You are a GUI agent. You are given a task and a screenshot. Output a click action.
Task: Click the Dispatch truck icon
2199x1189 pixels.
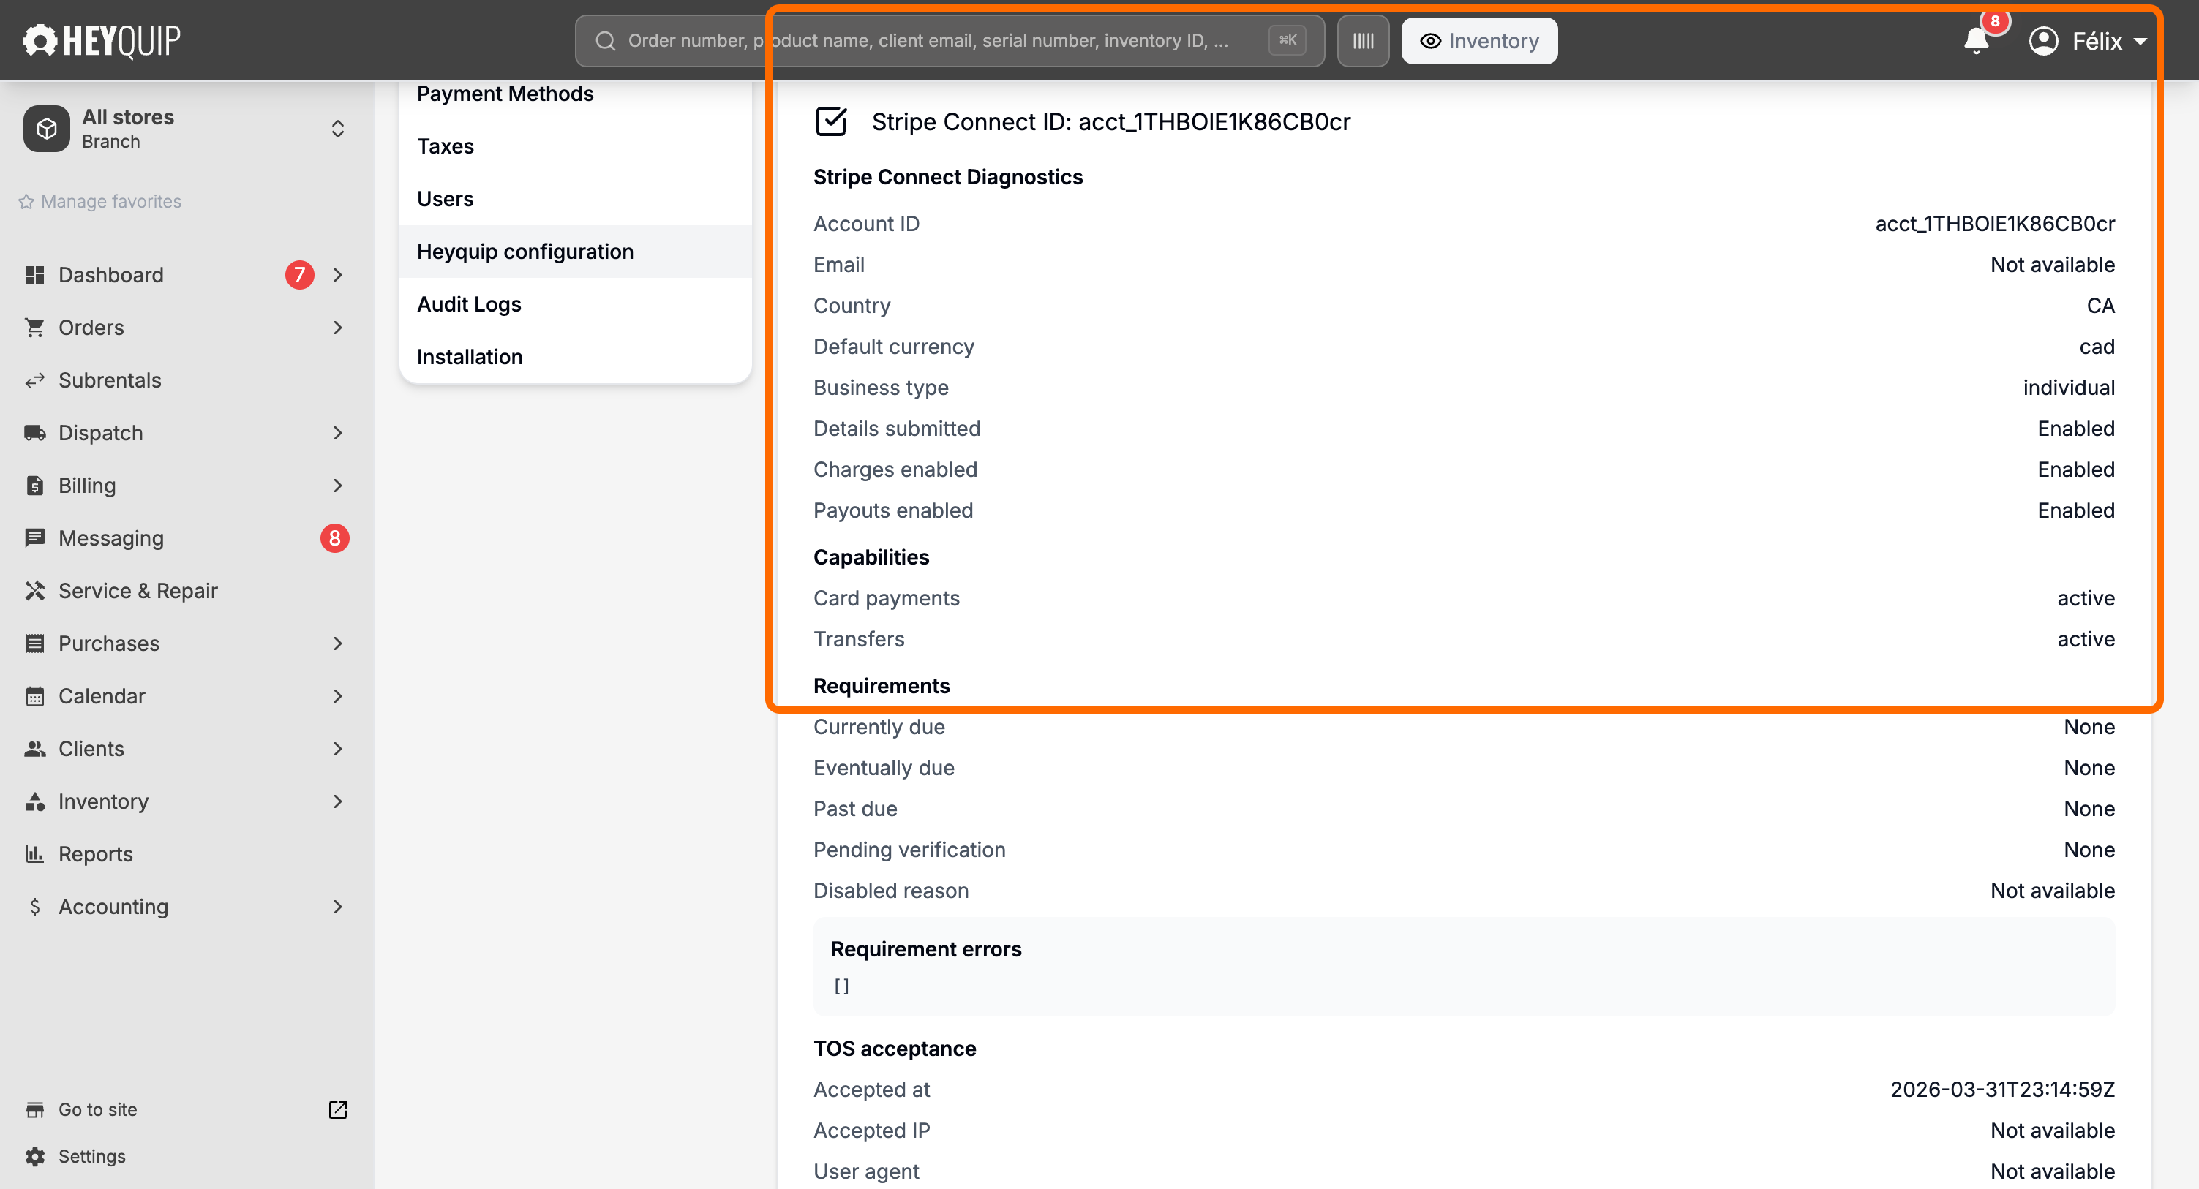[x=35, y=433]
